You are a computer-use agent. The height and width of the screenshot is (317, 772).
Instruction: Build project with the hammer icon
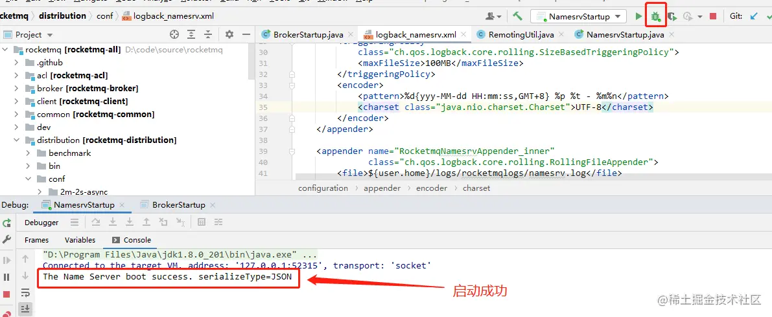tap(517, 16)
